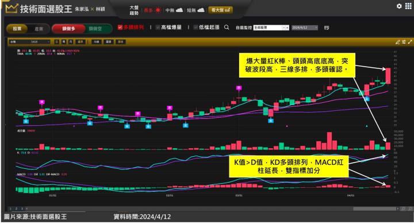The width and height of the screenshot is (414, 224).
Task: Select 鎖做空 short strategy
Action: pyautogui.click(x=95, y=29)
